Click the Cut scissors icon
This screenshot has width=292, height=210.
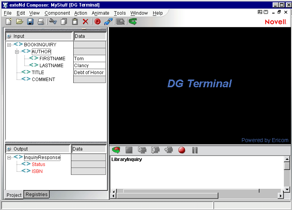point(53,22)
